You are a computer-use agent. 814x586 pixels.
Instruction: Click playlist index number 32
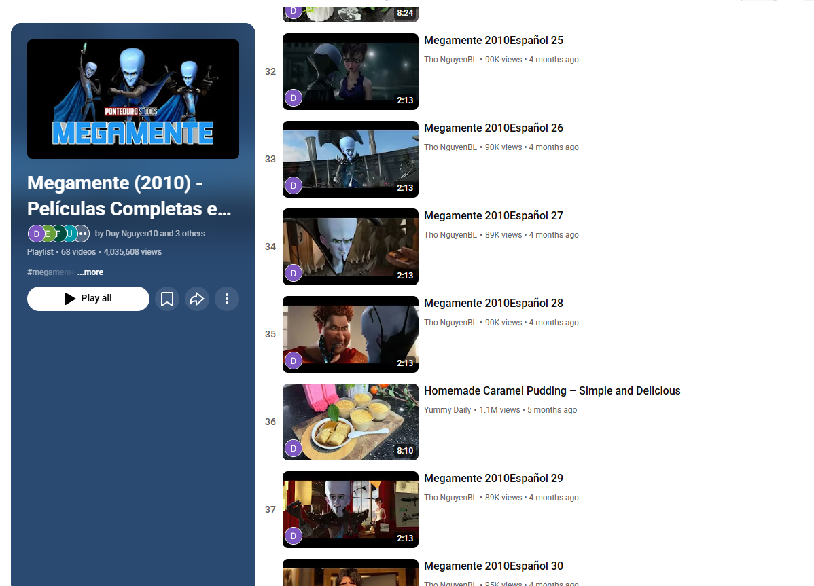coord(270,71)
